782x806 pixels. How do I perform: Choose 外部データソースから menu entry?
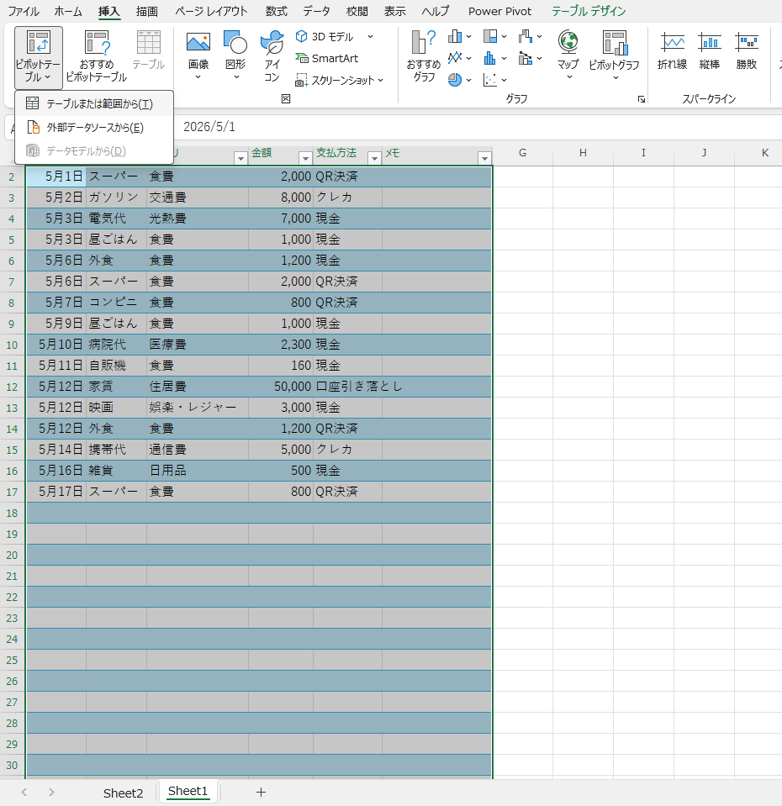94,128
